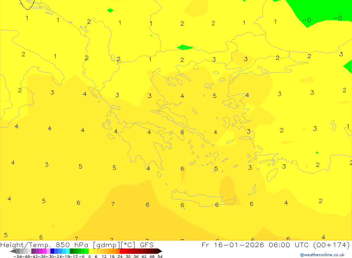Select the dark purple swatch on color scale
The height and width of the screenshot is (258, 352).
[33, 251]
